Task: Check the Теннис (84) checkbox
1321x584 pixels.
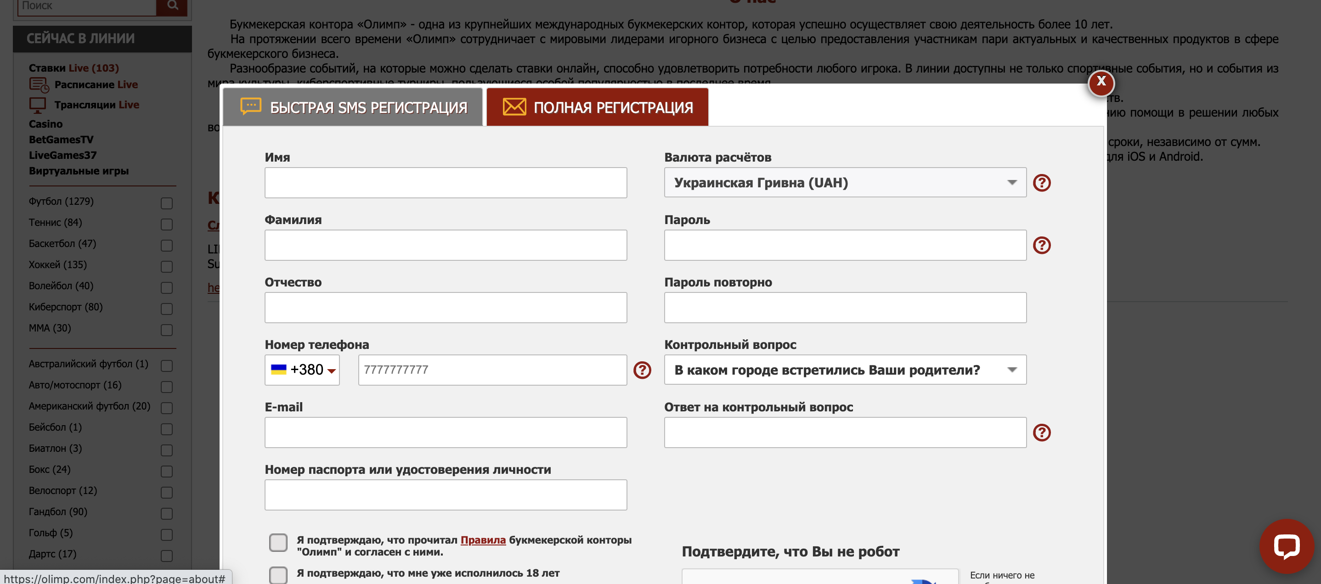Action: [167, 225]
